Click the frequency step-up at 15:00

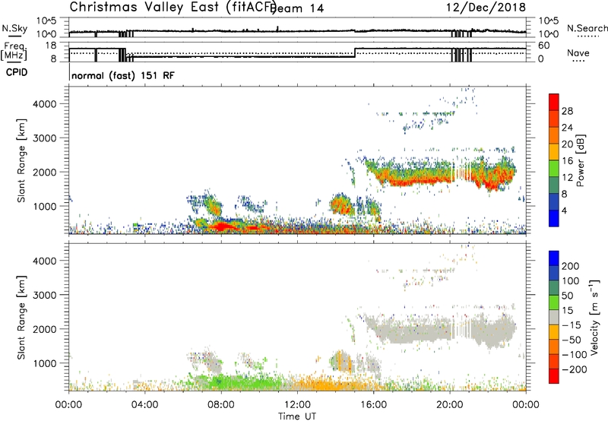355,52
